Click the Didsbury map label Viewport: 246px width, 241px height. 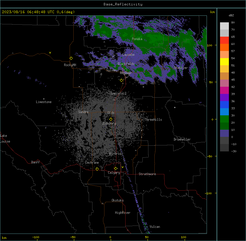click(109, 123)
